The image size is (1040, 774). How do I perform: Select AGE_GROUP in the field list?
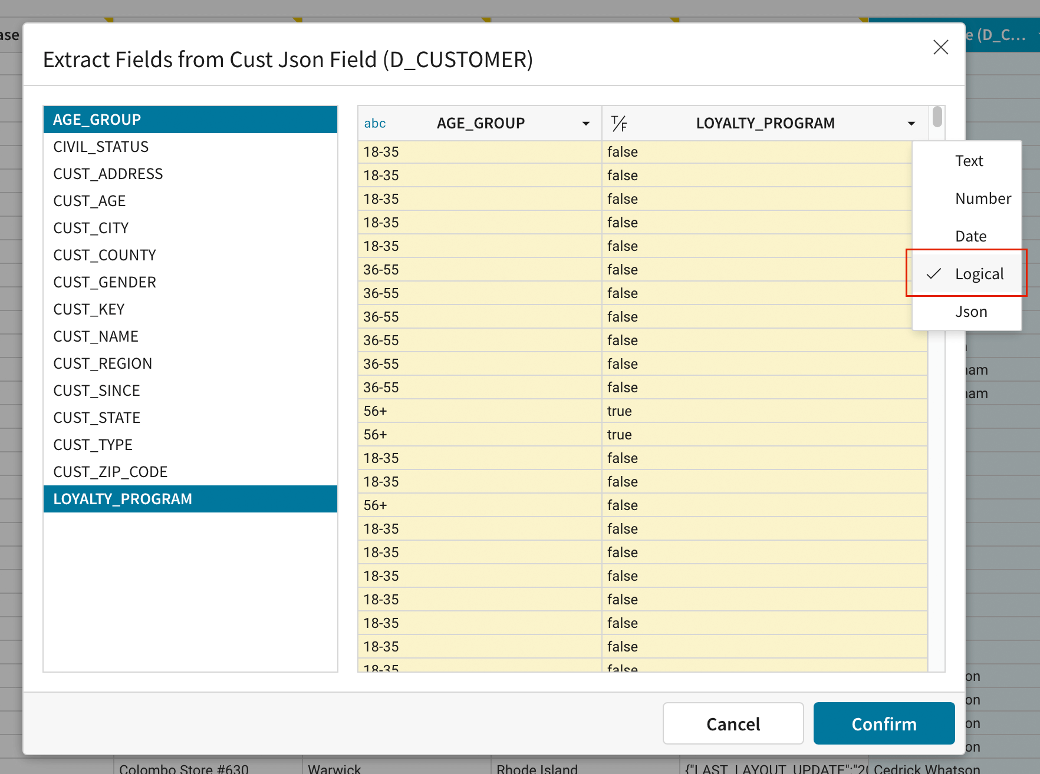[x=190, y=120]
